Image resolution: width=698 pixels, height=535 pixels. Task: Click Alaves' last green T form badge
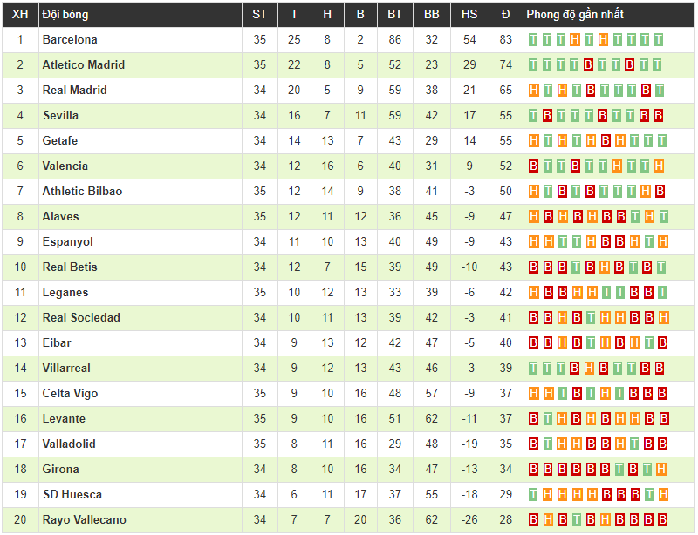click(x=663, y=217)
